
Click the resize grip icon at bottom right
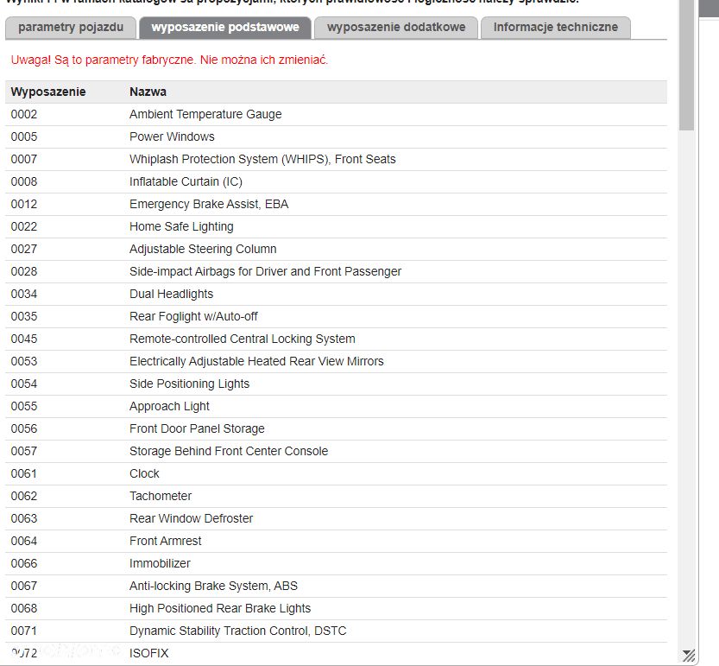[688, 656]
